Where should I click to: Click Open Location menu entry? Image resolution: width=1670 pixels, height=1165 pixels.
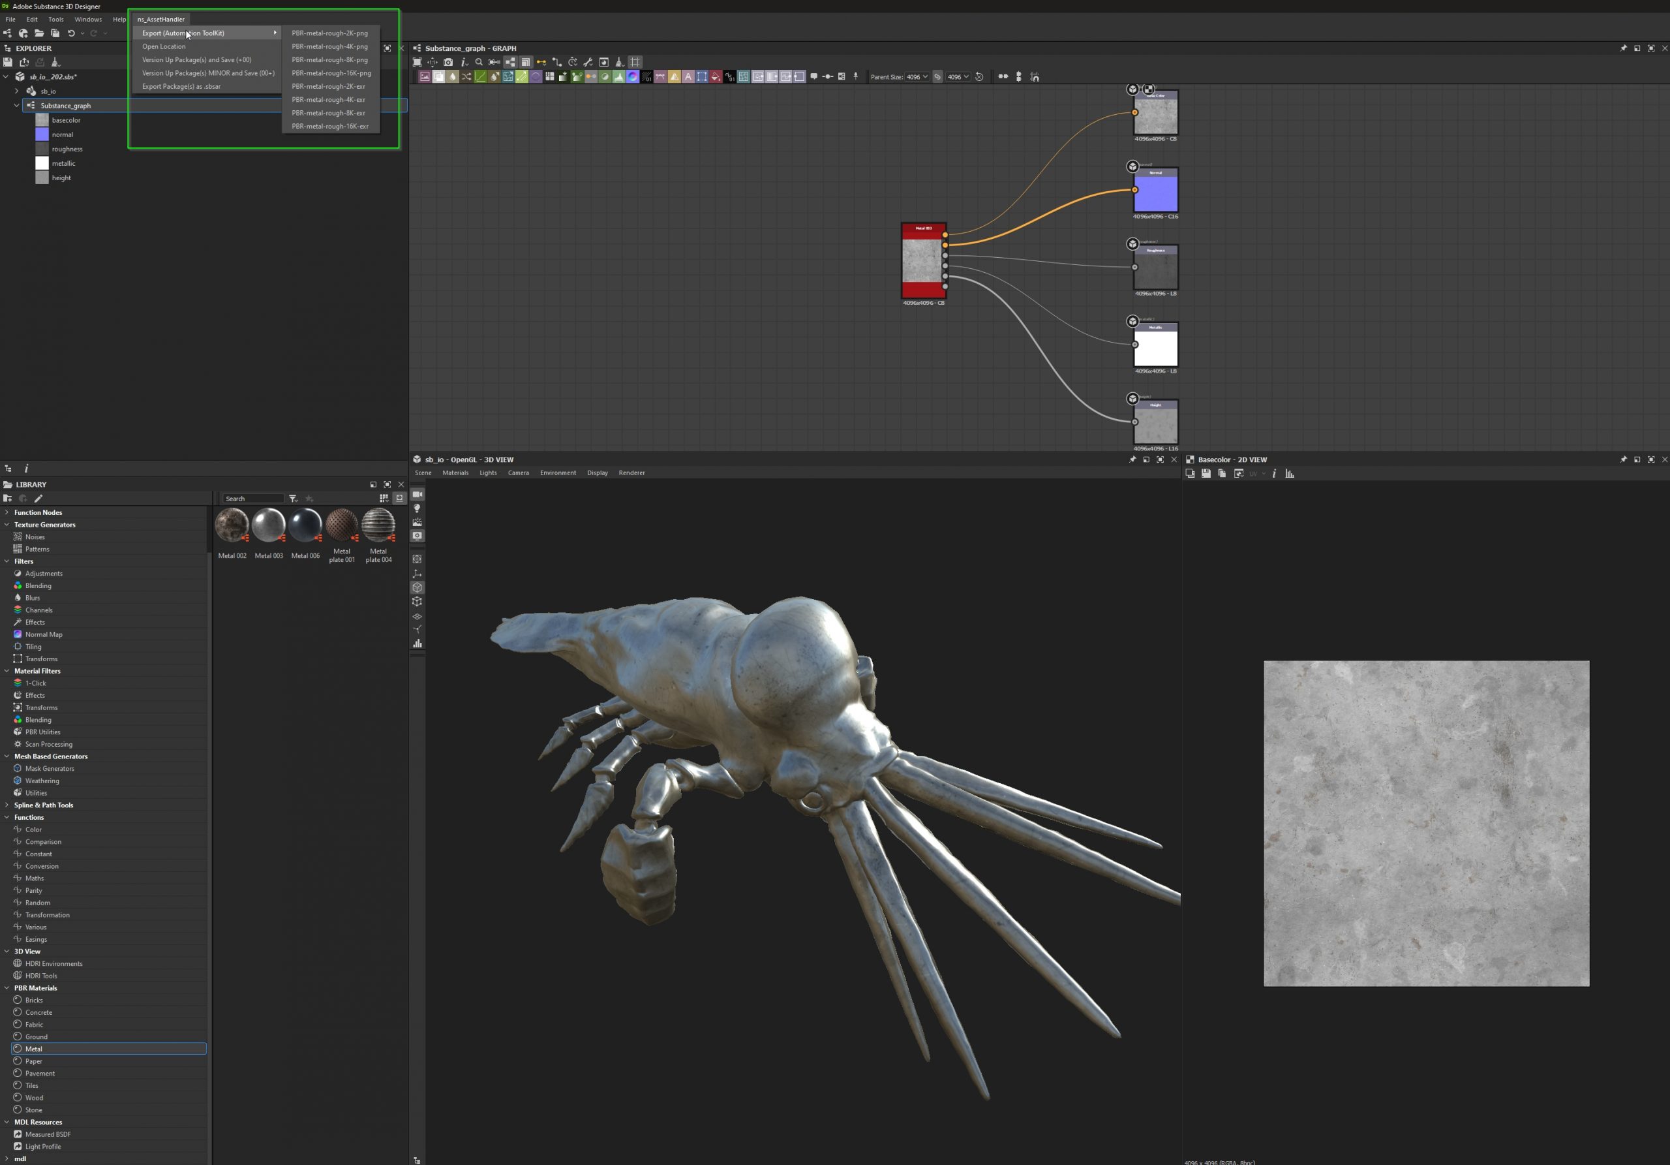point(164,46)
